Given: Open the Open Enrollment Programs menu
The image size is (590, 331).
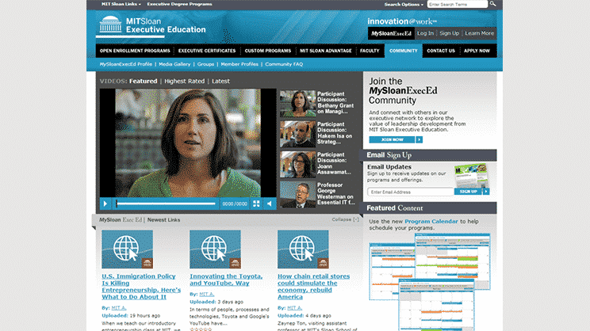Looking at the screenshot, I should tap(135, 51).
